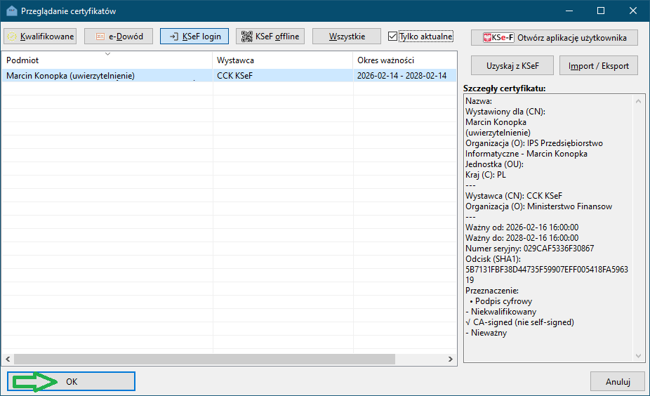
Task: Toggle the Tylko aktualne checkbox
Action: (393, 37)
